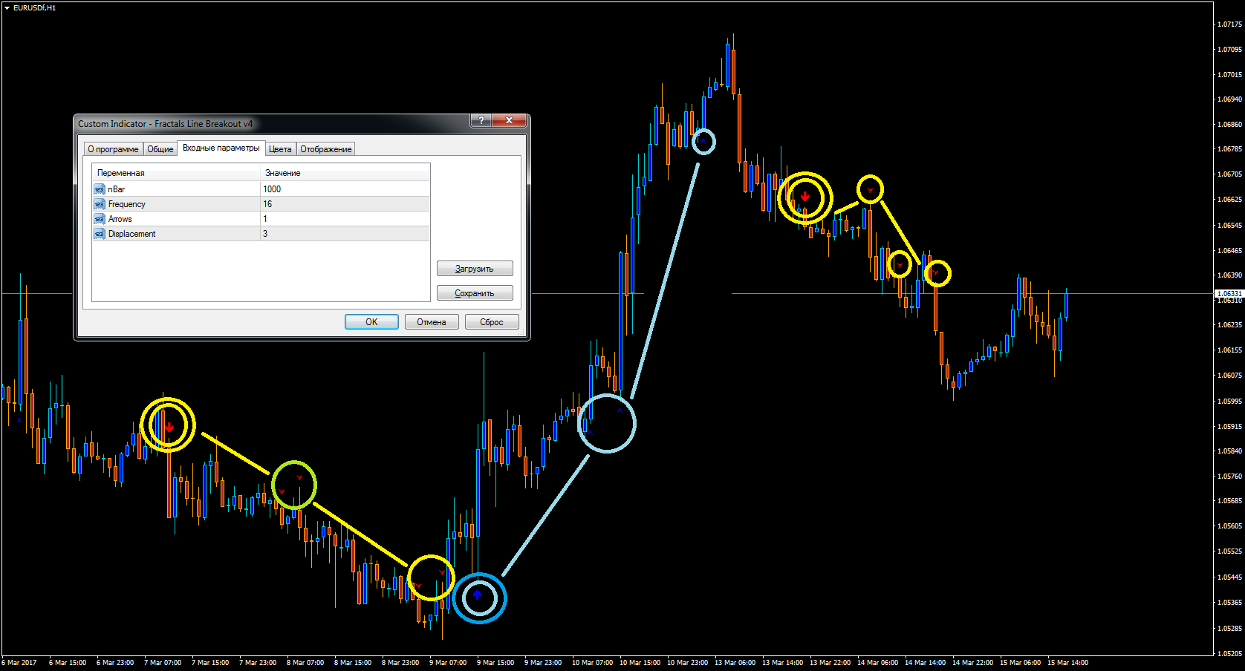Click the 'Сохранить' button
1245x671 pixels.
tap(475, 293)
